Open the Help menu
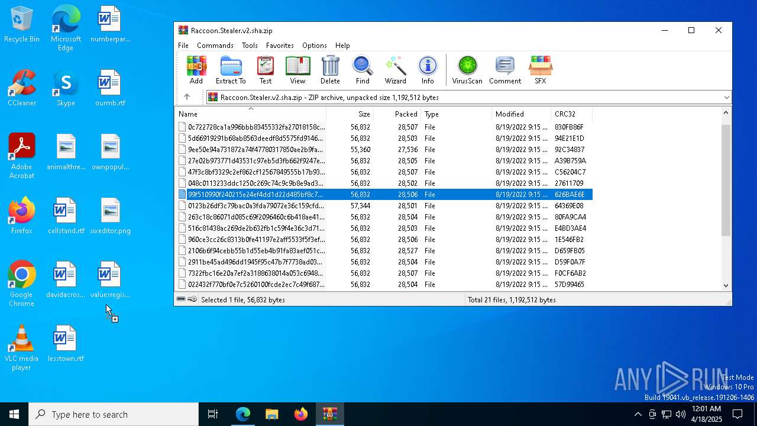Viewport: 757px width, 426px height. pyautogui.click(x=342, y=45)
